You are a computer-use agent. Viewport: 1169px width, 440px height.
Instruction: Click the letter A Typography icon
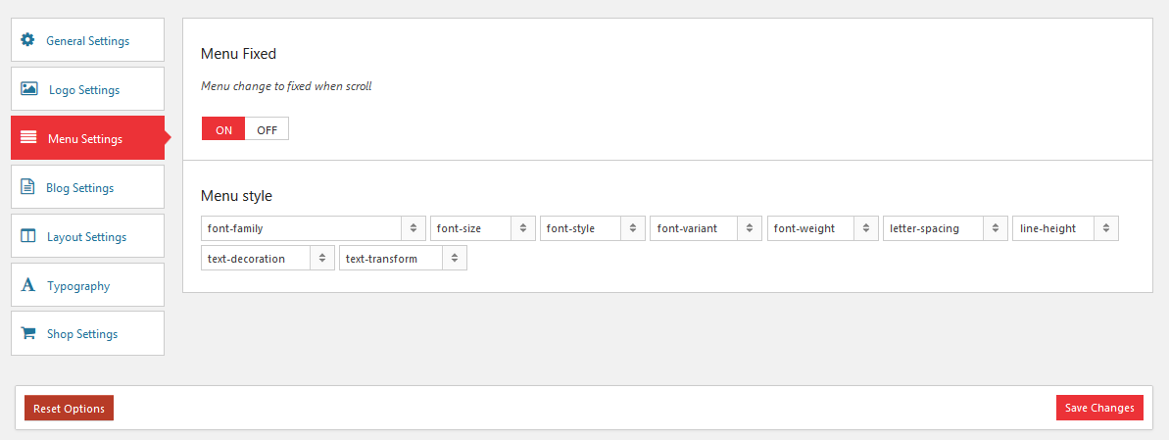[x=28, y=285]
